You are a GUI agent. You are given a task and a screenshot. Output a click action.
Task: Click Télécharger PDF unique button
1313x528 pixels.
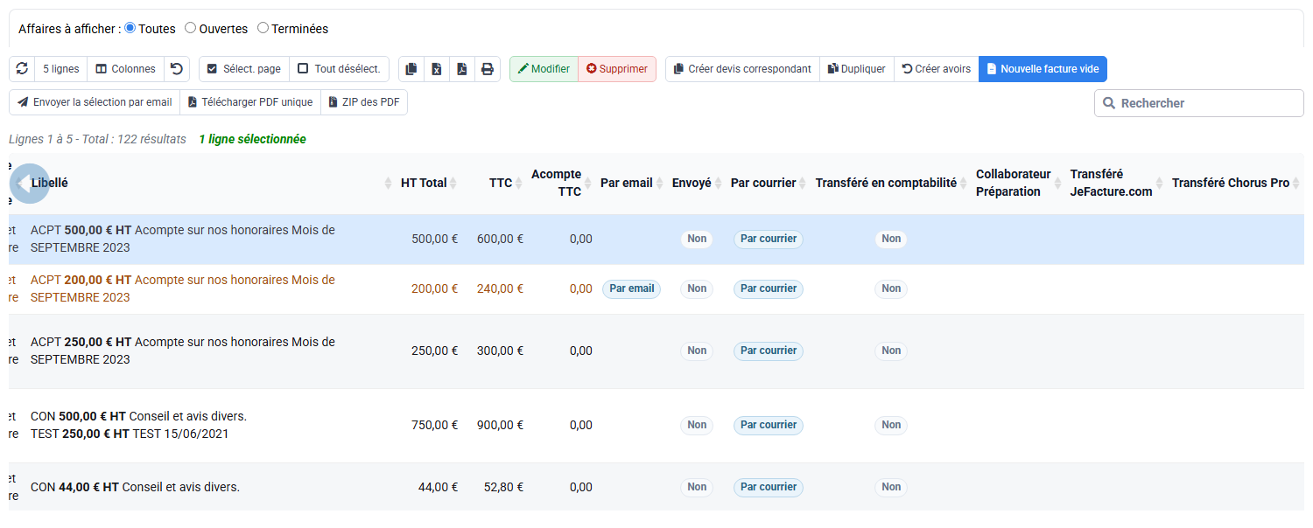coord(250,102)
